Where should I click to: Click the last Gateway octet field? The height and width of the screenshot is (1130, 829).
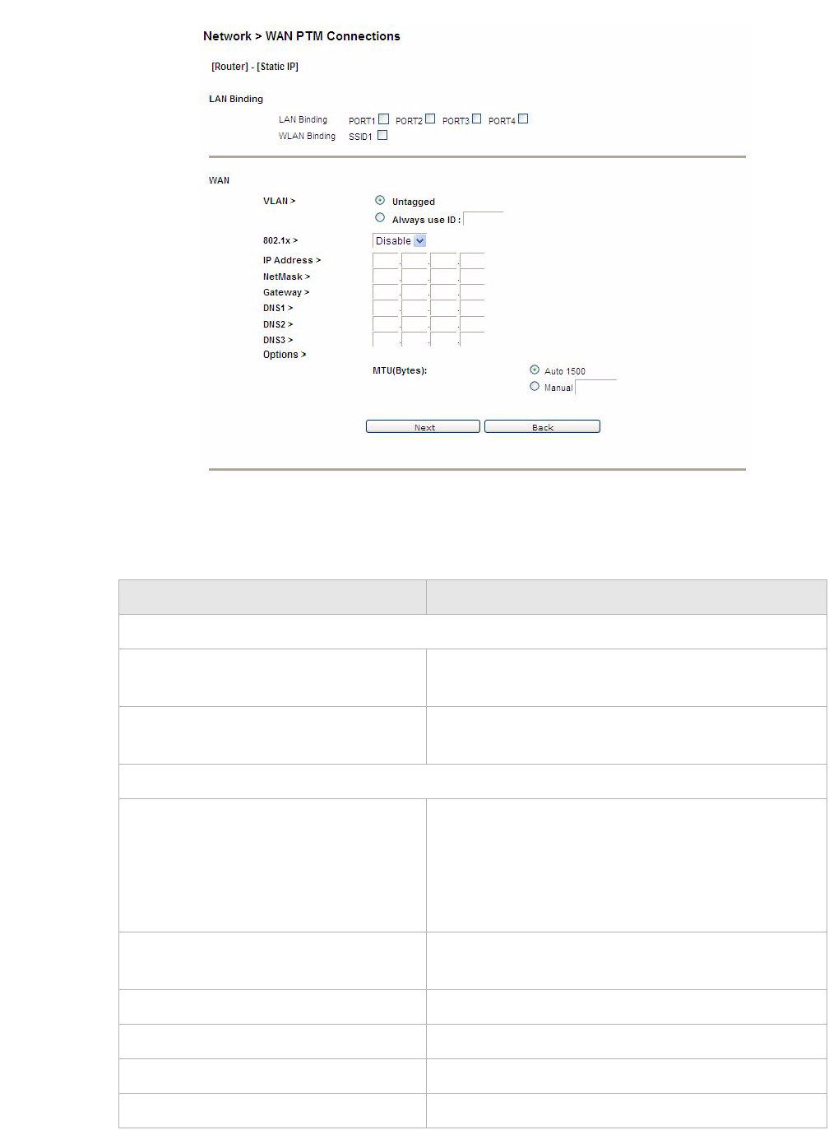(x=472, y=292)
